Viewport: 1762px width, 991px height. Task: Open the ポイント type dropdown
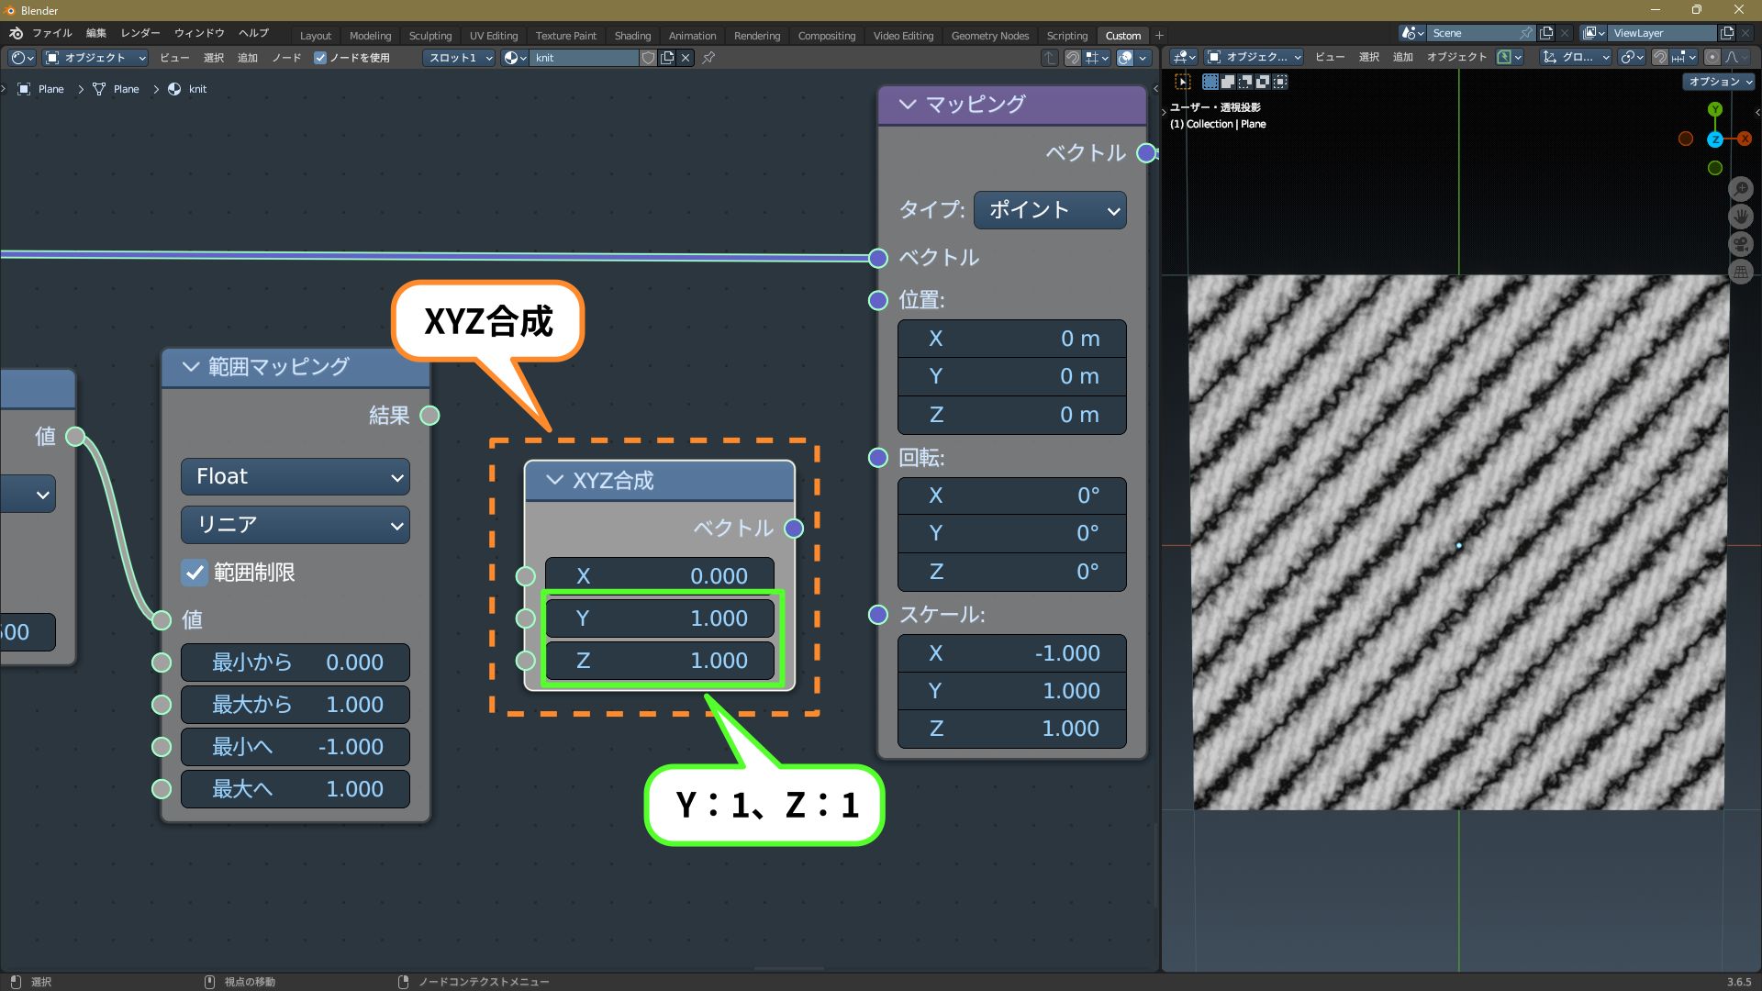(1049, 210)
